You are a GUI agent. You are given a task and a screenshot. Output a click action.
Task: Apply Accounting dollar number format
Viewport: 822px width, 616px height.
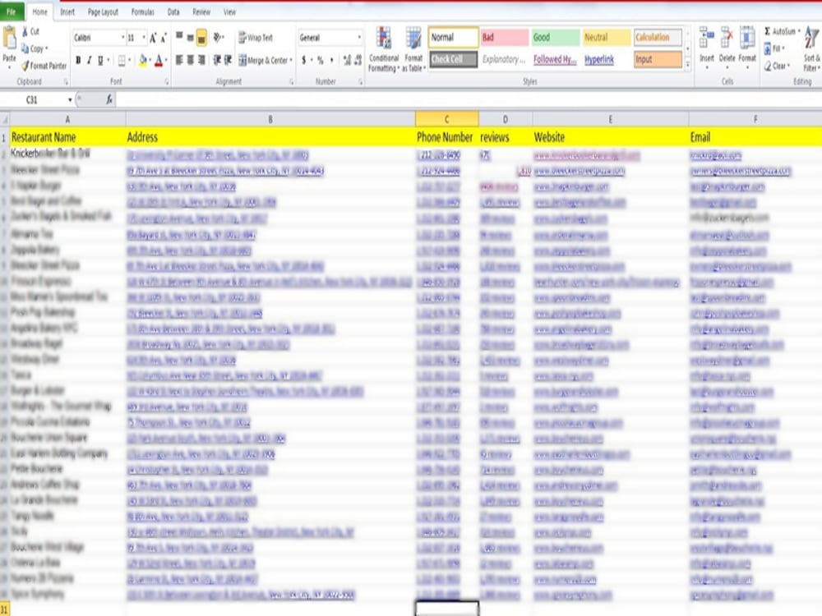[x=303, y=60]
